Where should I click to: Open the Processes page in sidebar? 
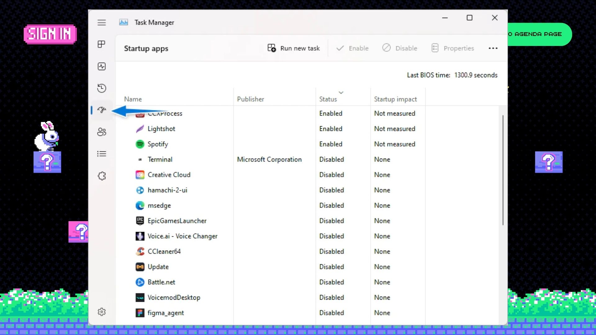pyautogui.click(x=102, y=44)
